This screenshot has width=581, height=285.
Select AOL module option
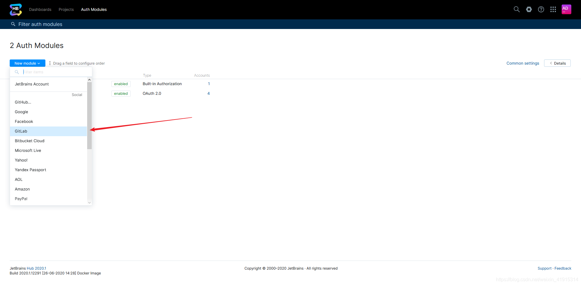point(48,179)
